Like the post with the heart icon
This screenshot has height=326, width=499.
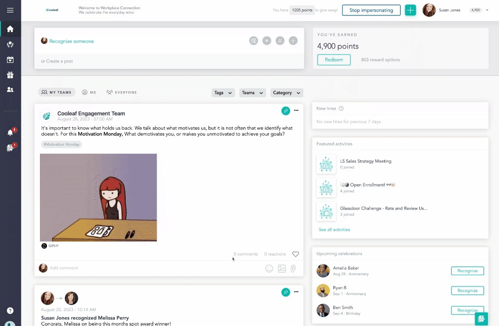(295, 254)
